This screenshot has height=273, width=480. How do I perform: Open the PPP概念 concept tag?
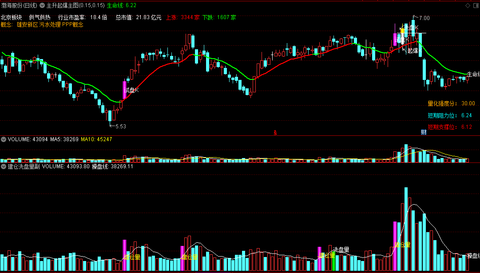[72, 25]
